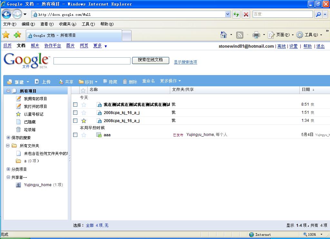This screenshot has width=330, height=239.
Task: Click the 删除 trash toolbar button
Action: click(130, 81)
